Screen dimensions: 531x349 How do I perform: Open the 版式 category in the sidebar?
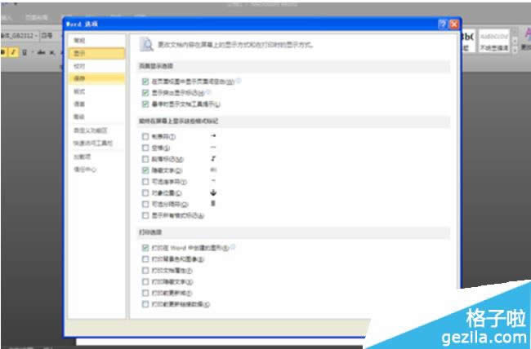[96, 91]
